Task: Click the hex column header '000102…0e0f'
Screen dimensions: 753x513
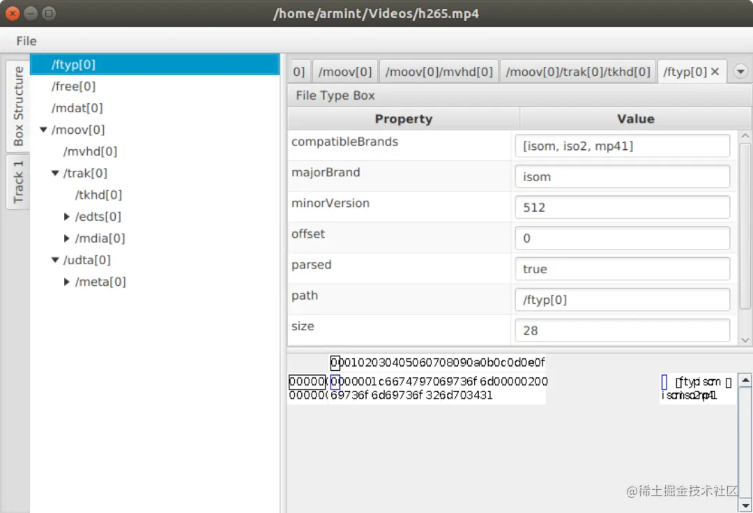Action: tap(437, 362)
